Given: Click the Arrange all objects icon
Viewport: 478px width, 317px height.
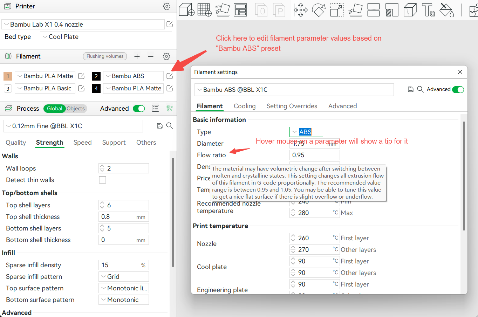Looking at the screenshot, I should coord(240,9).
